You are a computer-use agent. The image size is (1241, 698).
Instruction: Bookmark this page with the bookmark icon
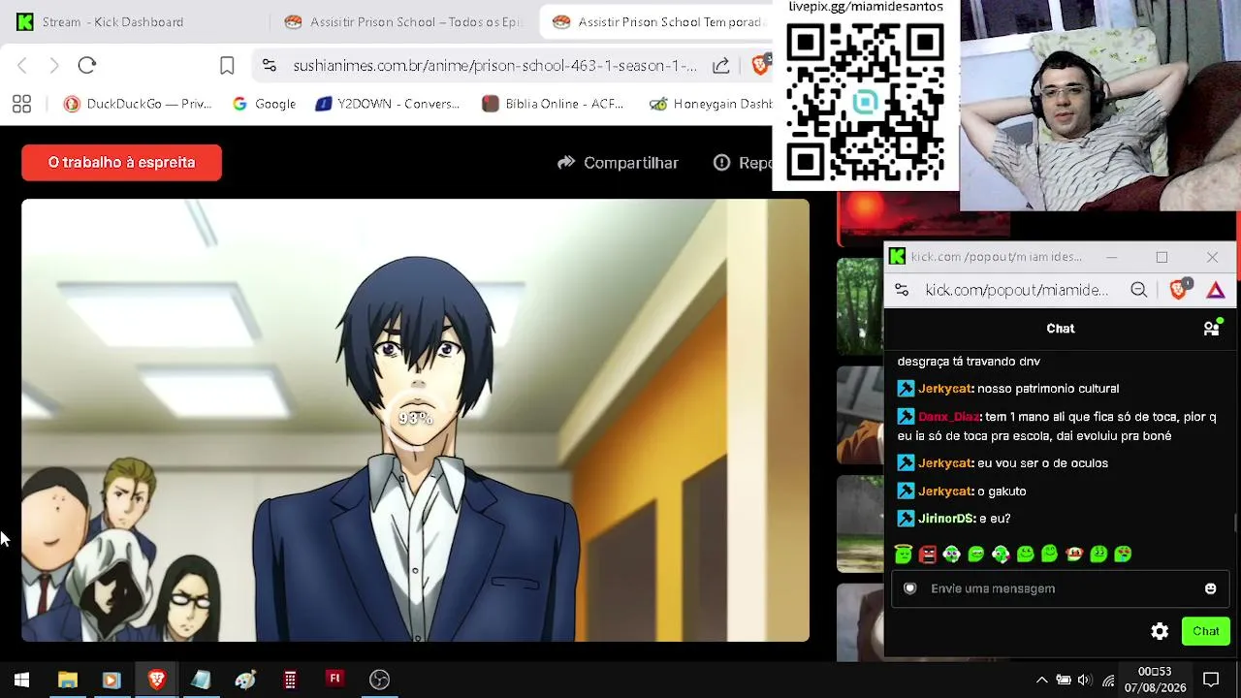click(227, 66)
